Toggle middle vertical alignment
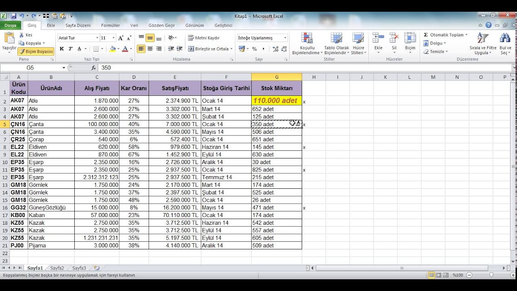Image resolution: width=517 pixels, height=291 pixels. tap(150, 38)
